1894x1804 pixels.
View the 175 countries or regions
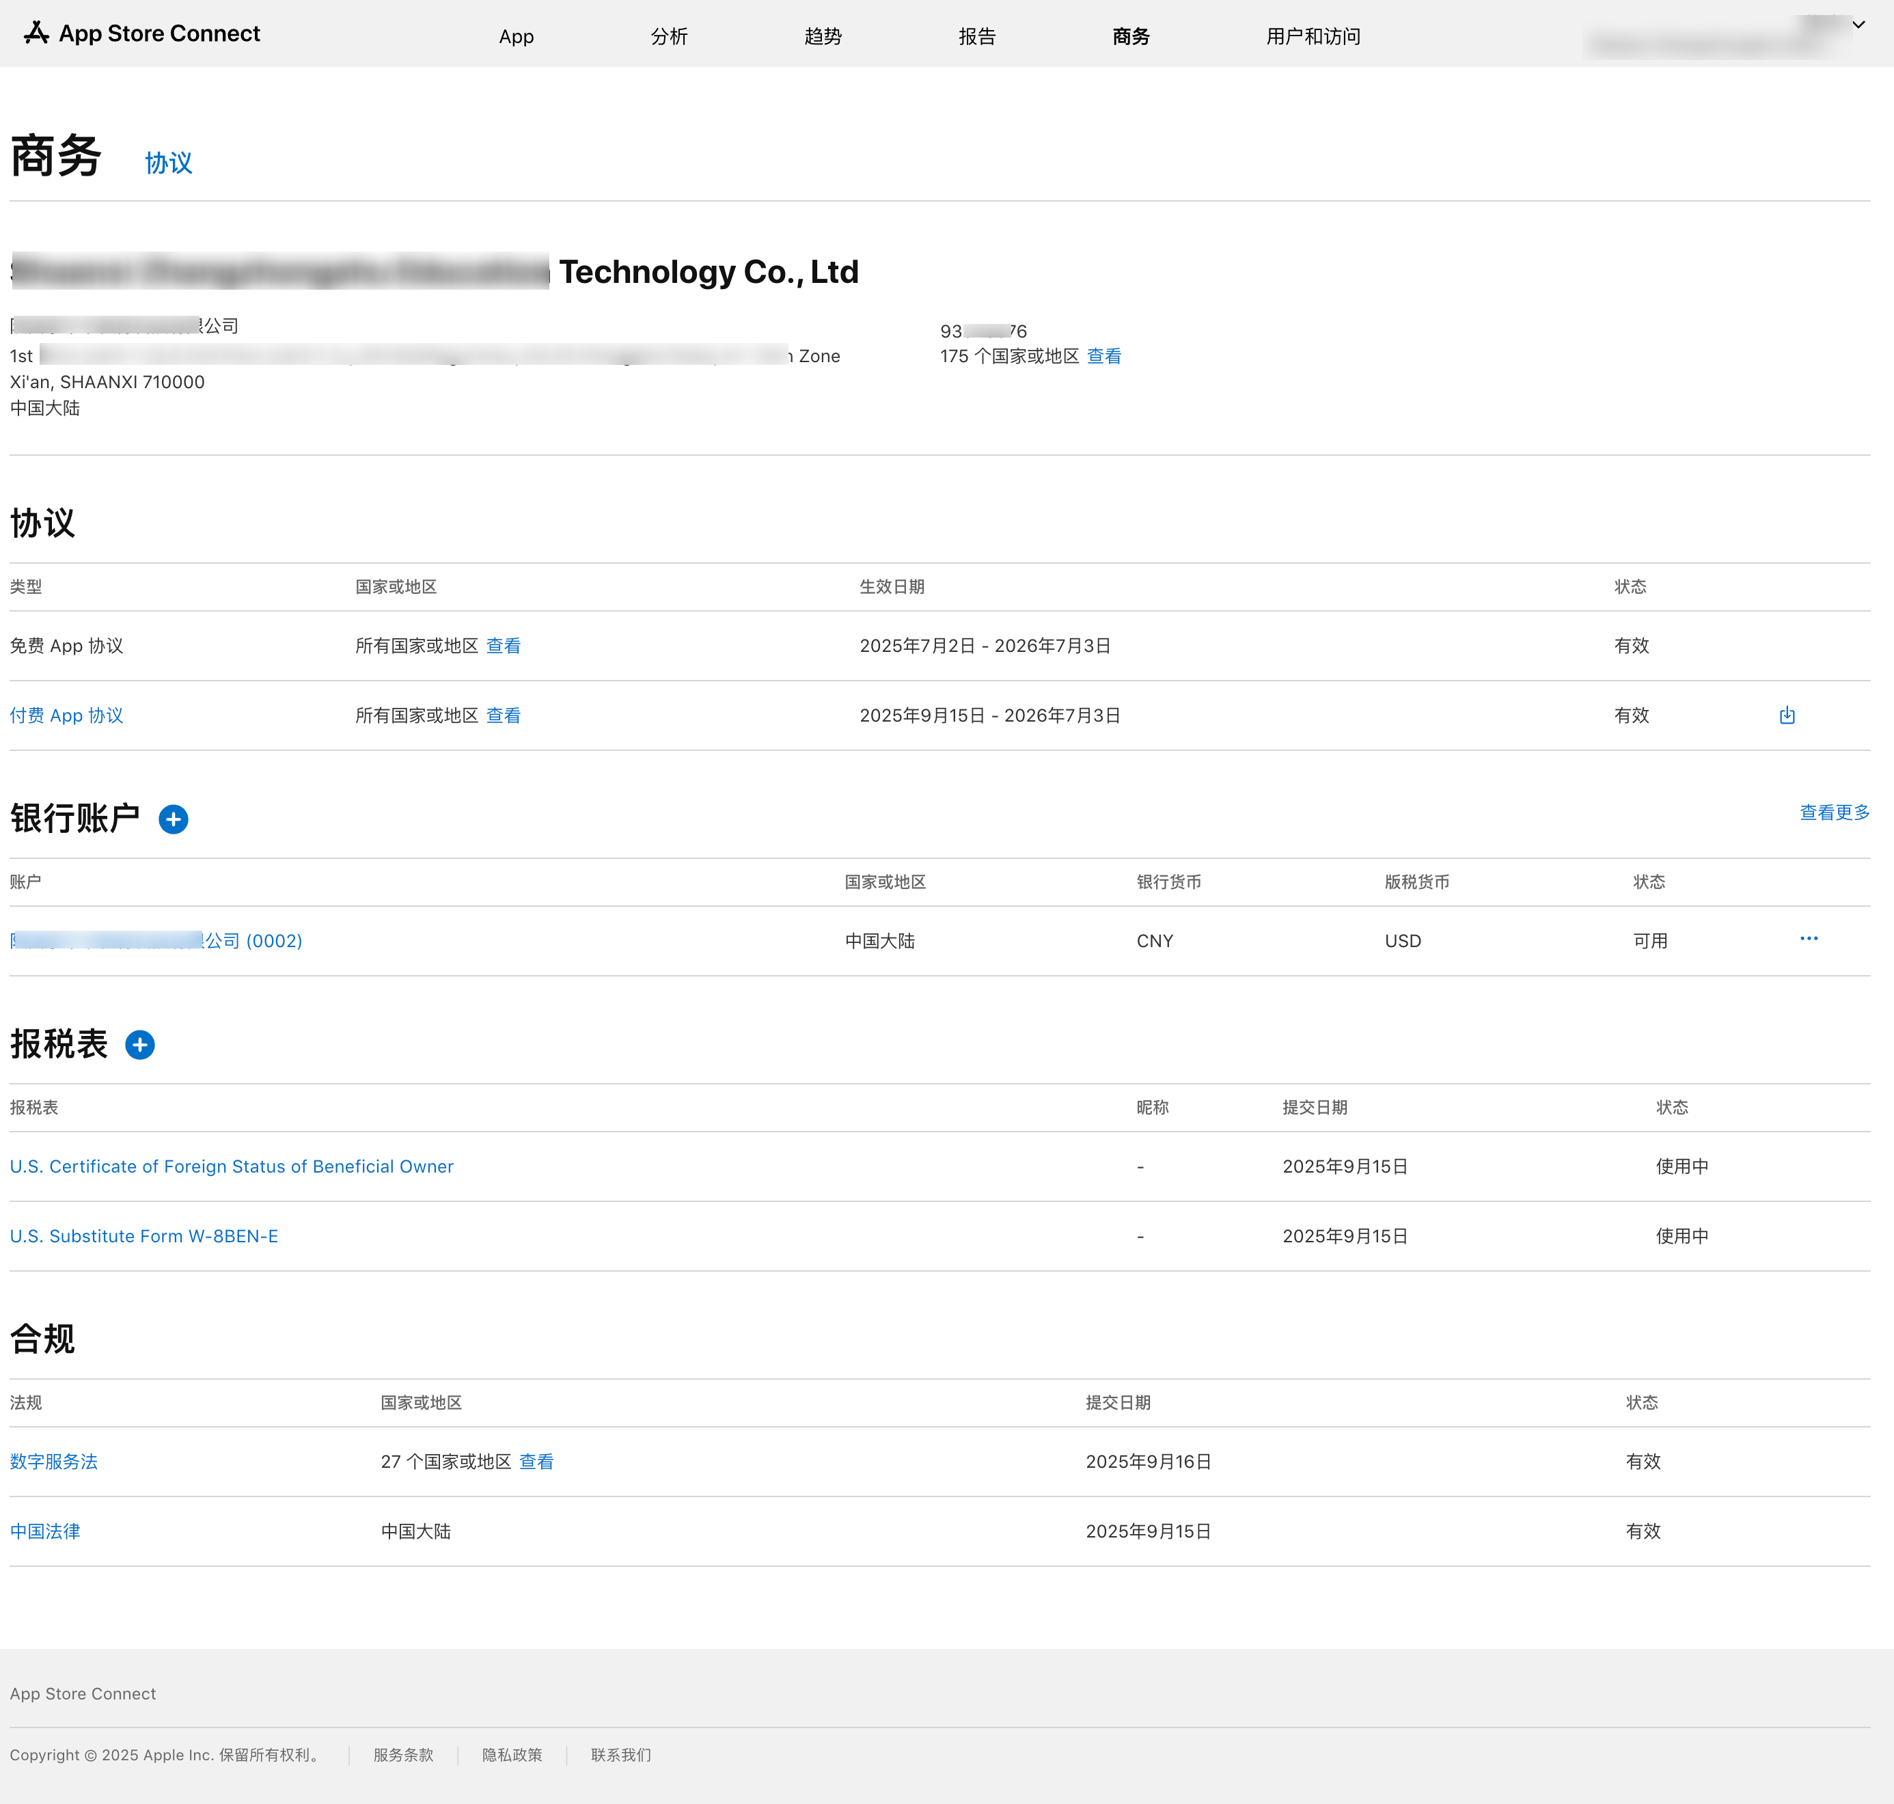pyautogui.click(x=1103, y=356)
